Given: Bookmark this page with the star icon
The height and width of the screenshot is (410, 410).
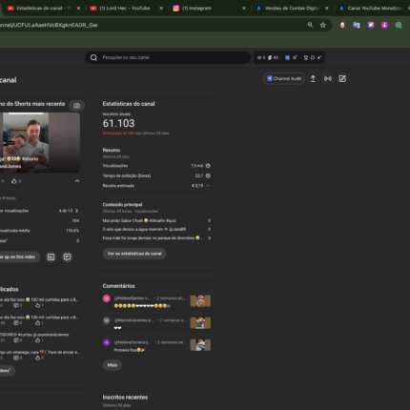Looking at the screenshot, I should (323, 25).
